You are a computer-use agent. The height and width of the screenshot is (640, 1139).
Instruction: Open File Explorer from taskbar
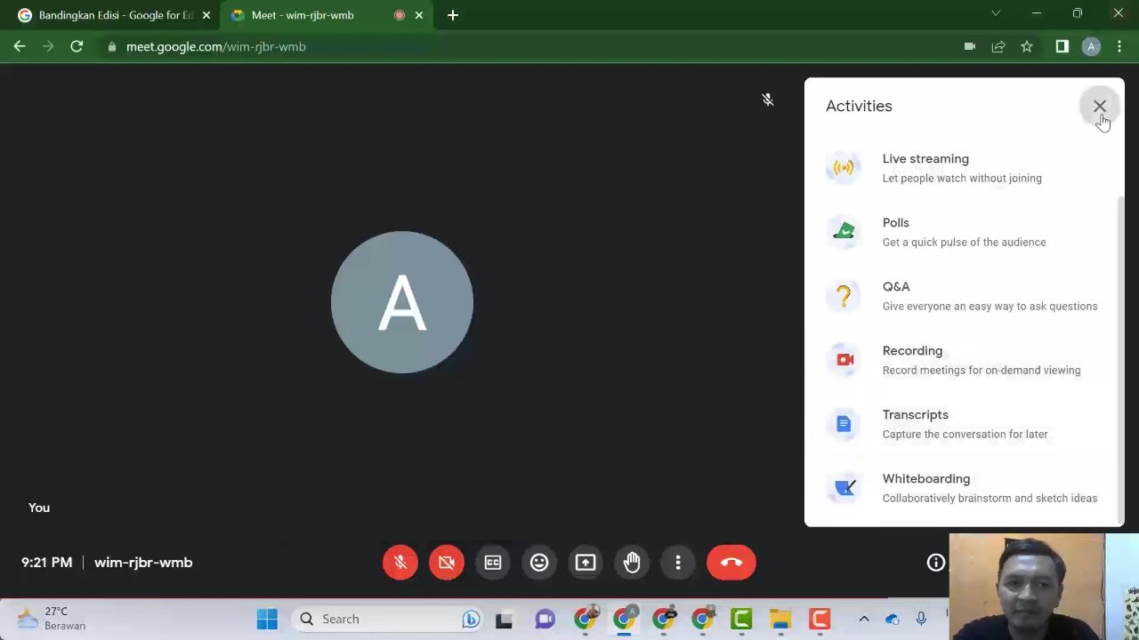pos(780,619)
